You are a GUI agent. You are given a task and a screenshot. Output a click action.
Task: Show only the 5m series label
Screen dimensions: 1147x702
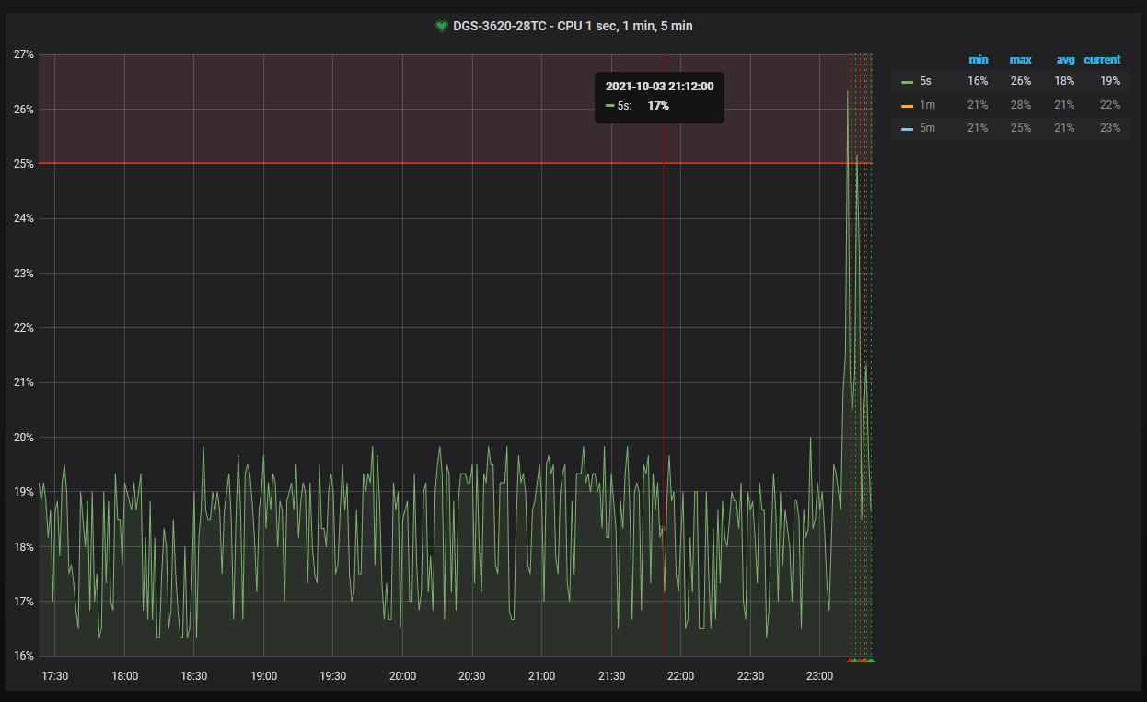click(x=927, y=128)
